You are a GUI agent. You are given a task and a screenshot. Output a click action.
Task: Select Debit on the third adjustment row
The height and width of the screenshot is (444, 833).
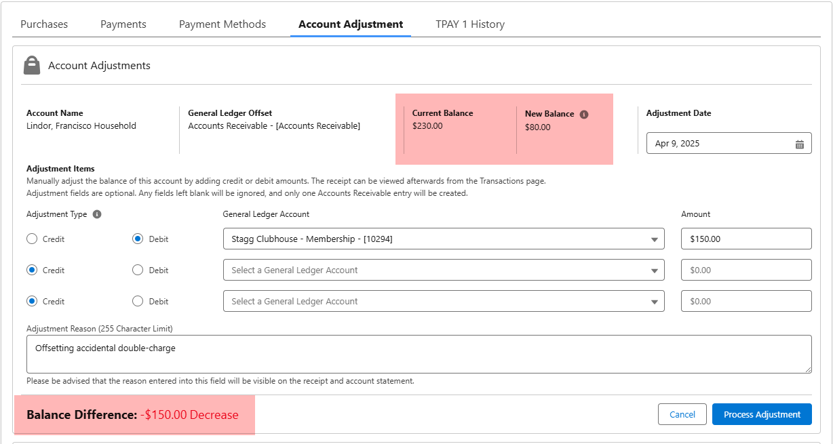(x=137, y=301)
